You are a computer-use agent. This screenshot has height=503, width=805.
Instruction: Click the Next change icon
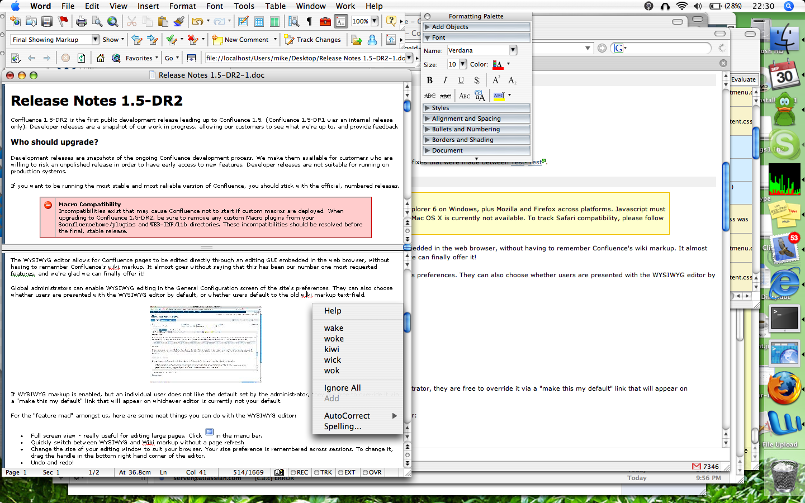153,40
